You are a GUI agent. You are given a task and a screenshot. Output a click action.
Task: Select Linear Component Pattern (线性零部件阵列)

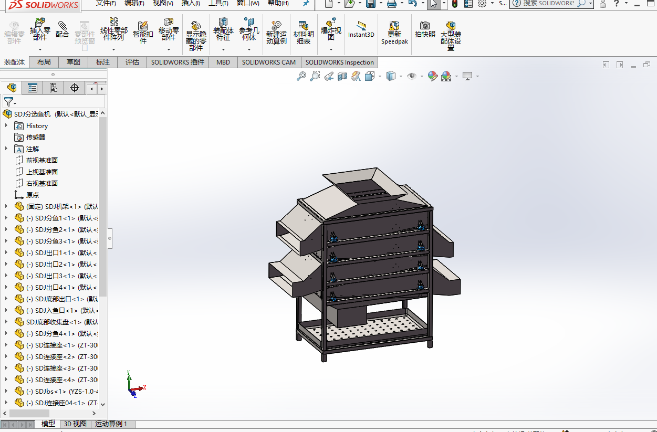(114, 30)
